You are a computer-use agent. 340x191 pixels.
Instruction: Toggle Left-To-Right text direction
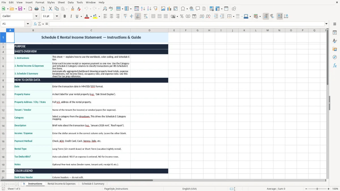[x=266, y=16]
